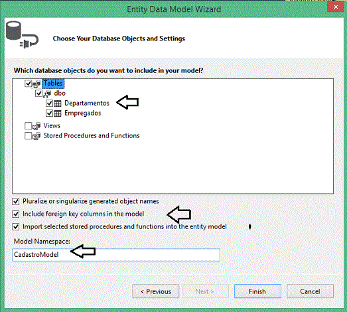Viewport: 347px width, 312px height.
Task: Uncheck the dbo schema checkbox
Action: pos(38,94)
